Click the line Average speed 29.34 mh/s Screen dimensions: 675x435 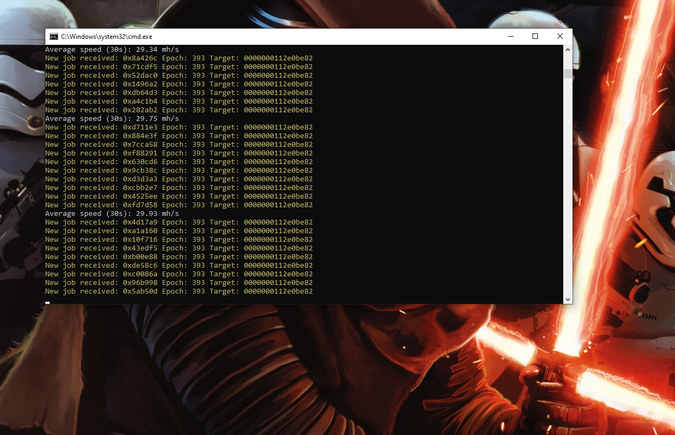[112, 50]
